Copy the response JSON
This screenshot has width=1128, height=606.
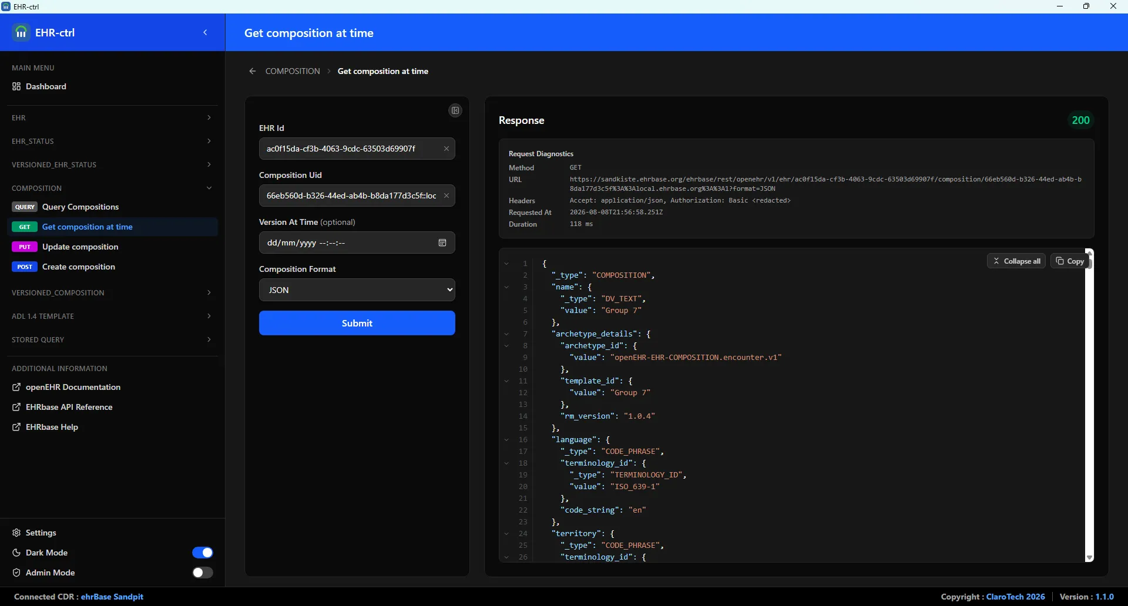click(1070, 261)
